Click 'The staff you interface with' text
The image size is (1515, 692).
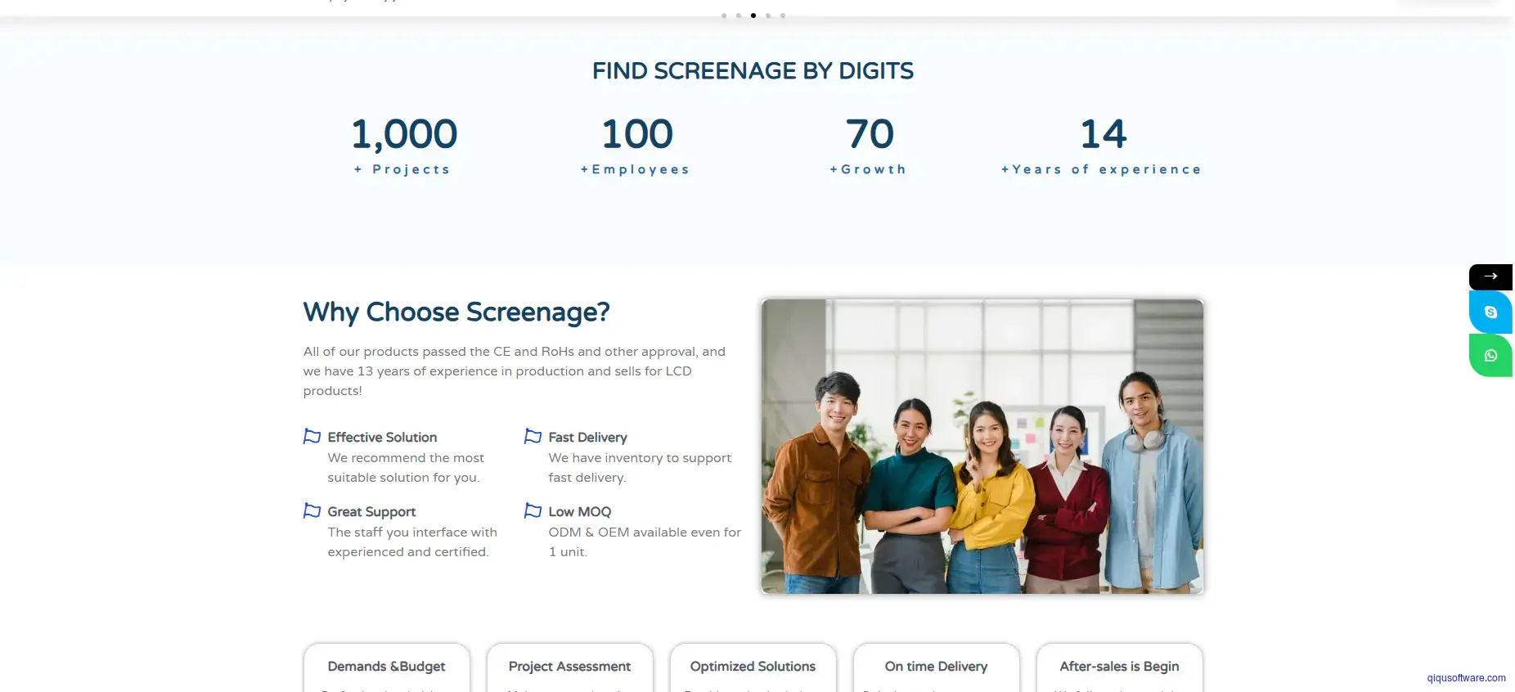click(412, 542)
